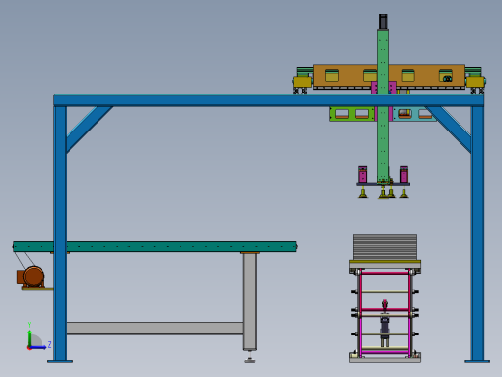Select the right pink cylinder on gripper
The image size is (502, 377).
coord(404,174)
